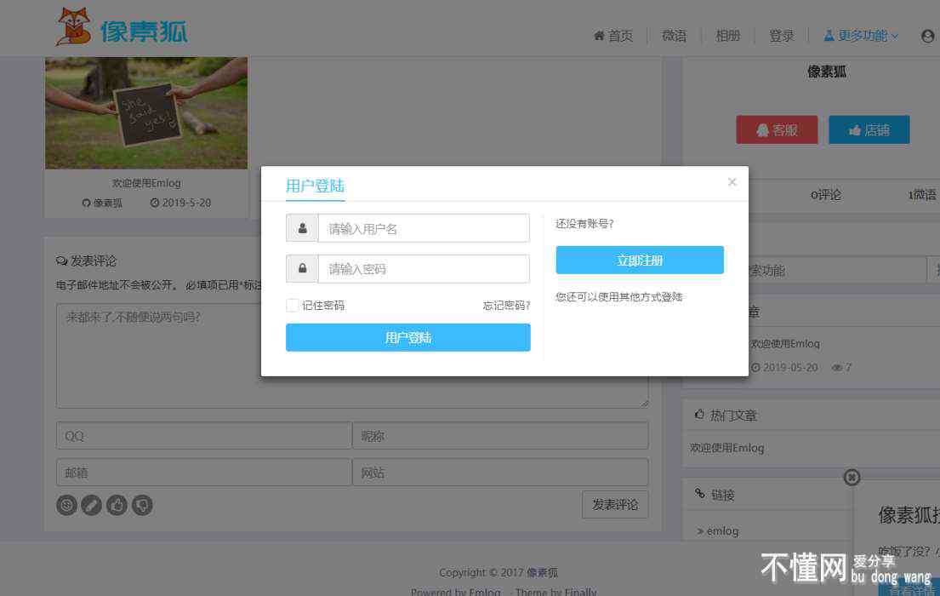Click the user account icon in the navbar
The width and height of the screenshot is (940, 596).
pyautogui.click(x=927, y=36)
